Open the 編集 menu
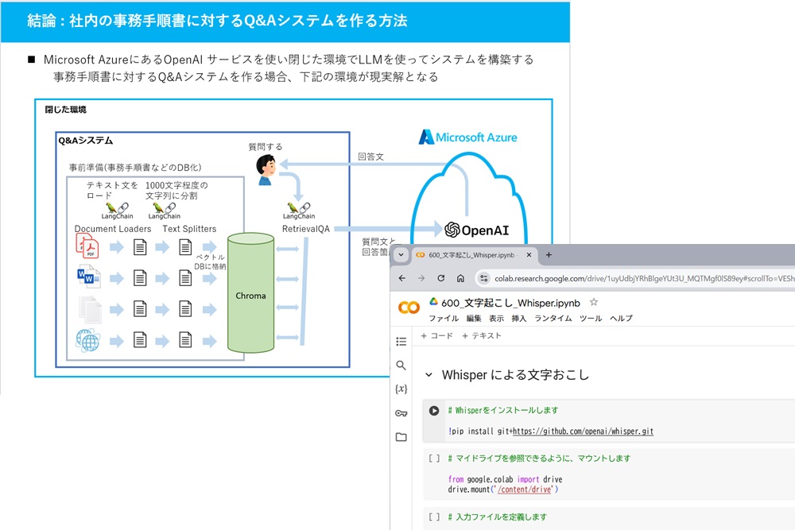The width and height of the screenshot is (795, 530). coord(474,318)
